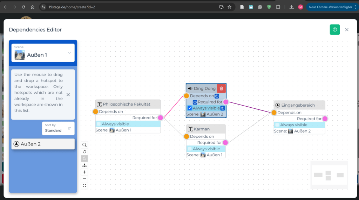Uncheck Always visible on Ding Dong node
The image size is (359, 200).
190,108
